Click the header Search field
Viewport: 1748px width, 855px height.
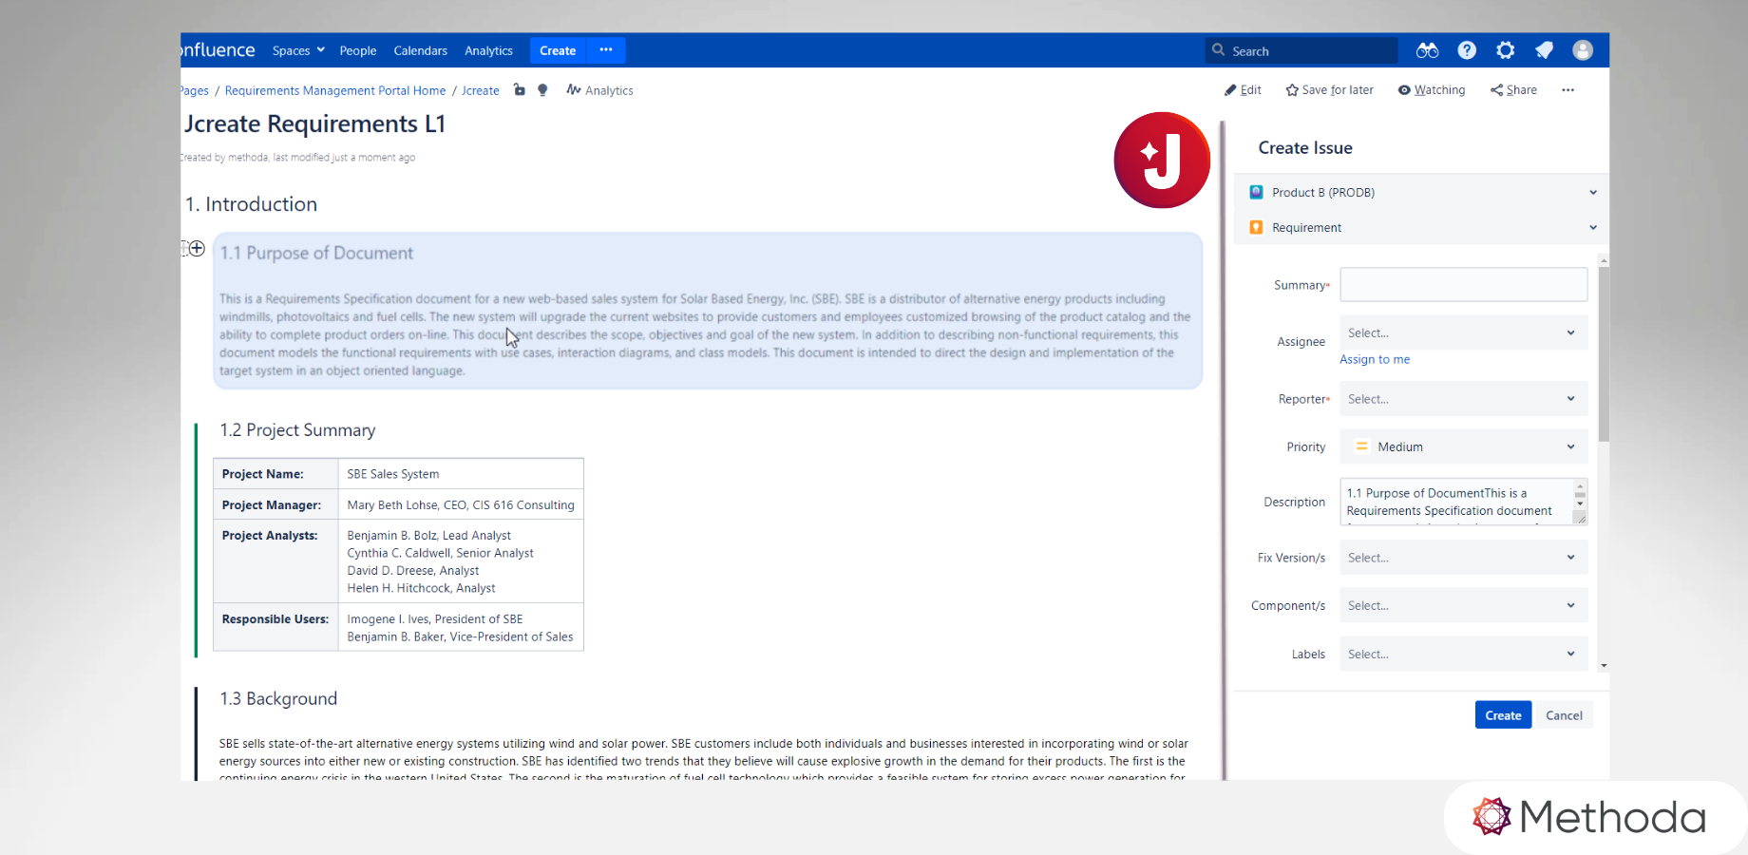point(1301,50)
